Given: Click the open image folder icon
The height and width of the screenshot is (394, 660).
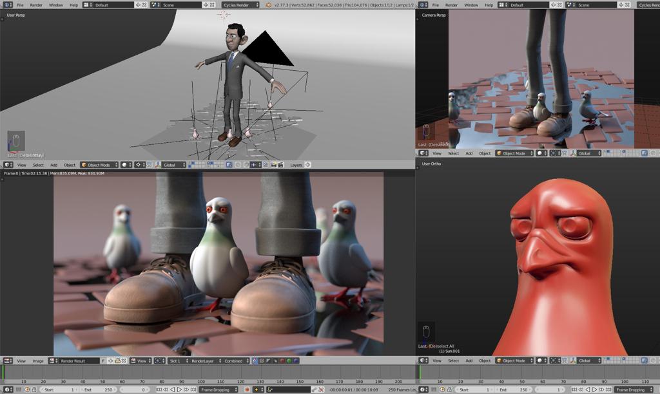Looking at the screenshot, I should [117, 361].
